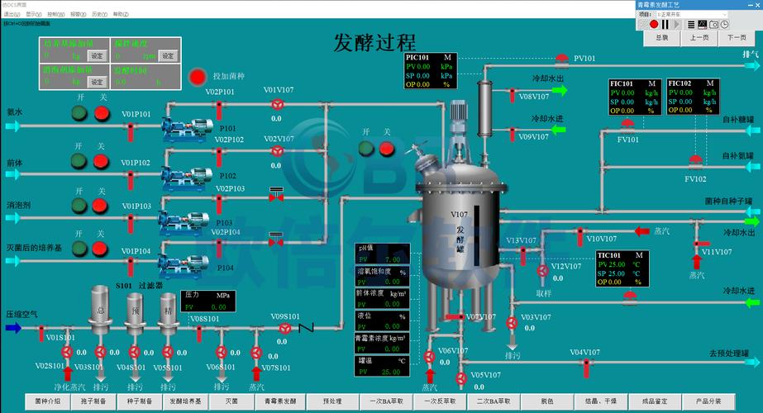Open the 历史 menu
This screenshot has width=763, height=413.
[98, 14]
